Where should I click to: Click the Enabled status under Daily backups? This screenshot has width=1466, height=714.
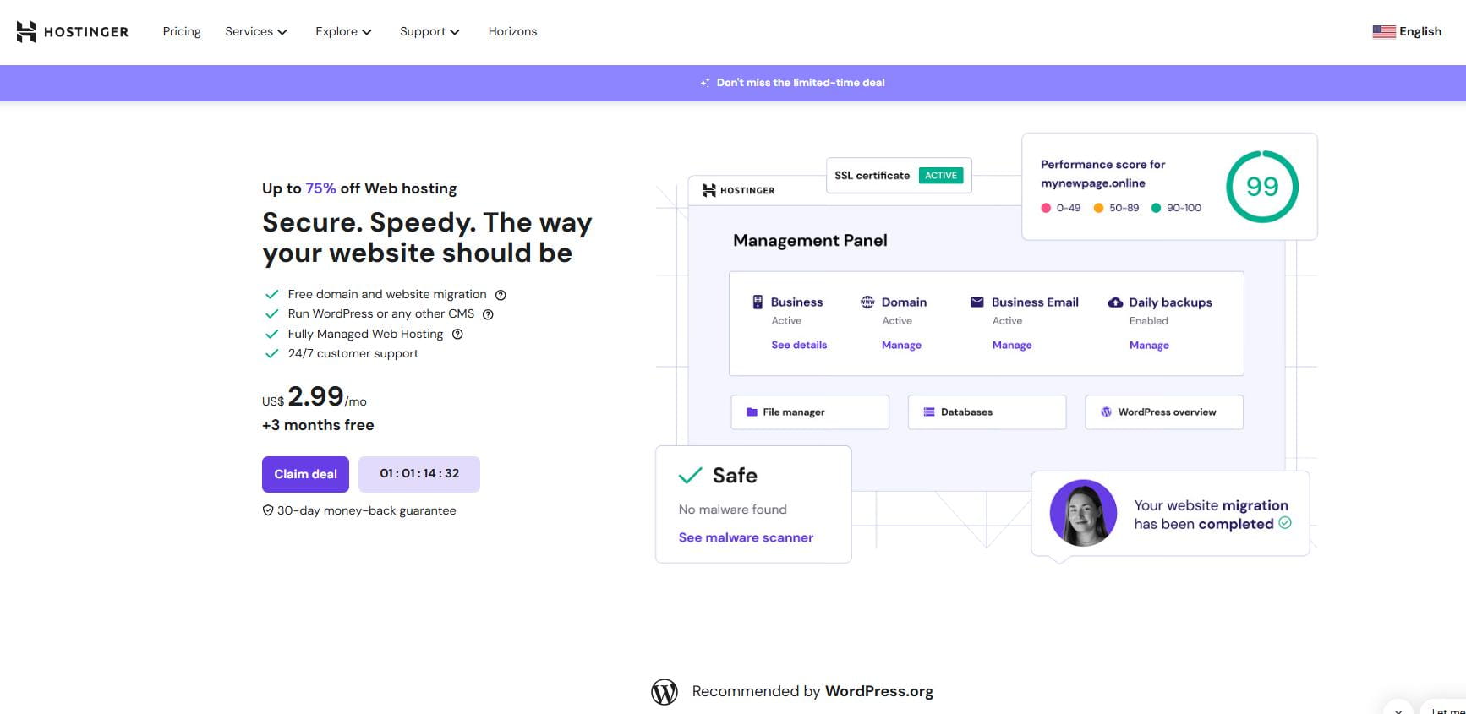tap(1149, 321)
